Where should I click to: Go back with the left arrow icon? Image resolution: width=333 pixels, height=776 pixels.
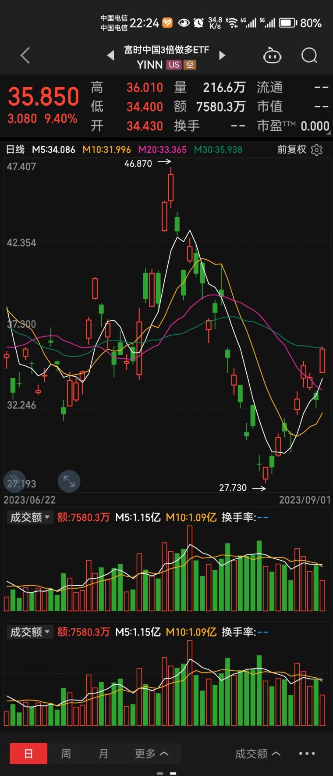(x=25, y=56)
